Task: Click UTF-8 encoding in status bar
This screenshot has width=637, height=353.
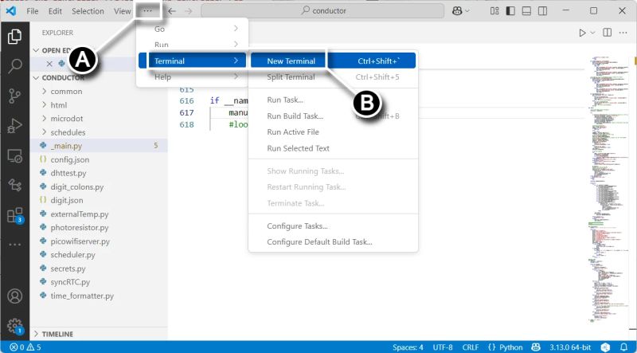Action: point(443,347)
